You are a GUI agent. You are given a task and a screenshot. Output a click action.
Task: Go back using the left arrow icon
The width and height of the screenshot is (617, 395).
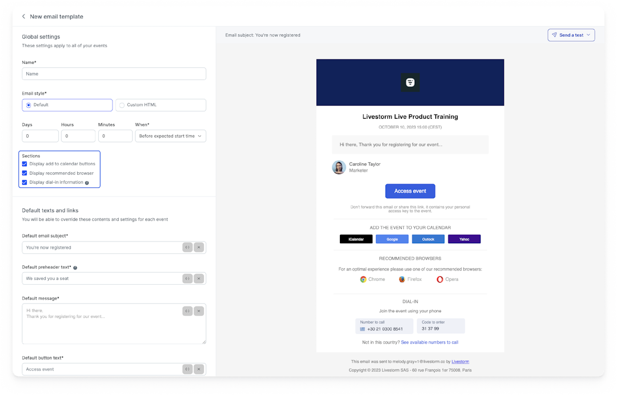(x=23, y=17)
